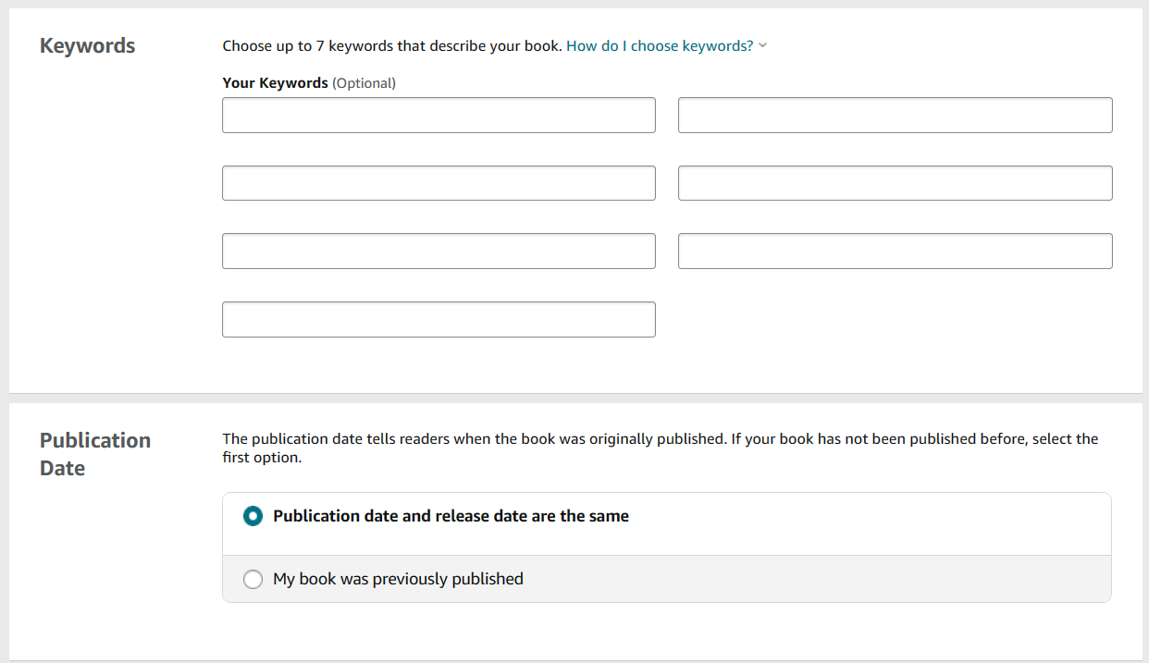Focus the second-row right keyword field
The width and height of the screenshot is (1149, 663).
coord(895,183)
